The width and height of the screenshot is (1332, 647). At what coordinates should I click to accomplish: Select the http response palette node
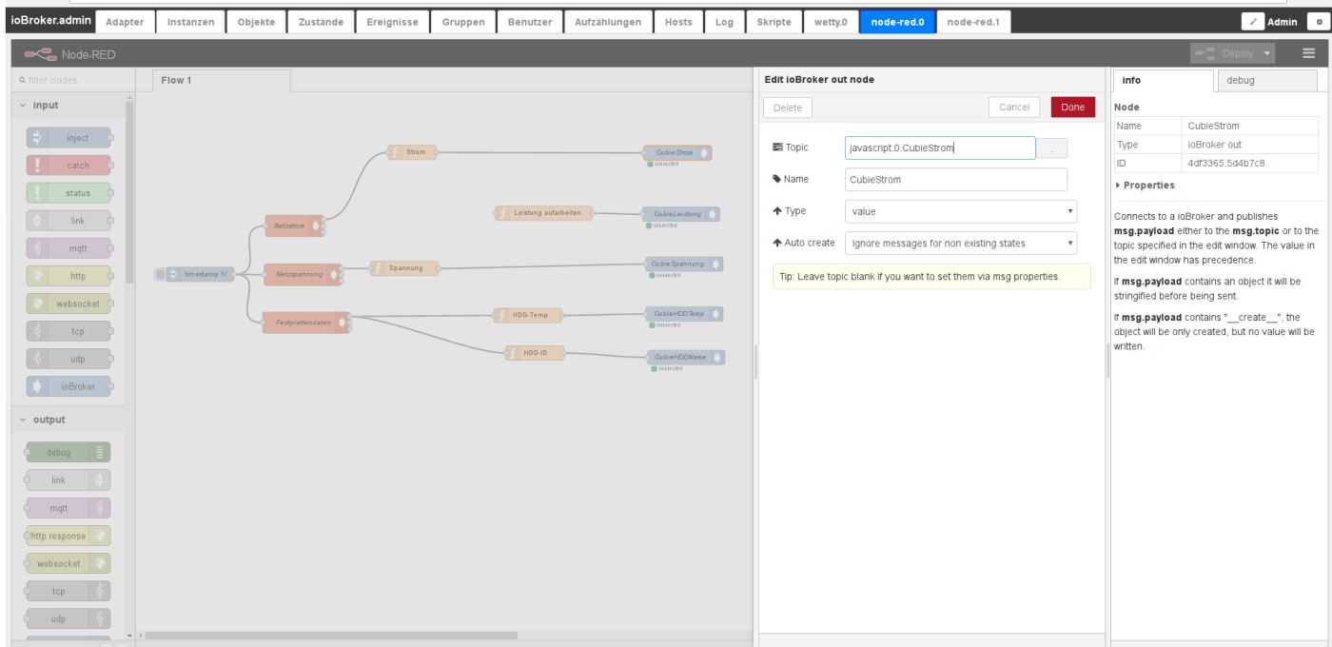click(69, 535)
